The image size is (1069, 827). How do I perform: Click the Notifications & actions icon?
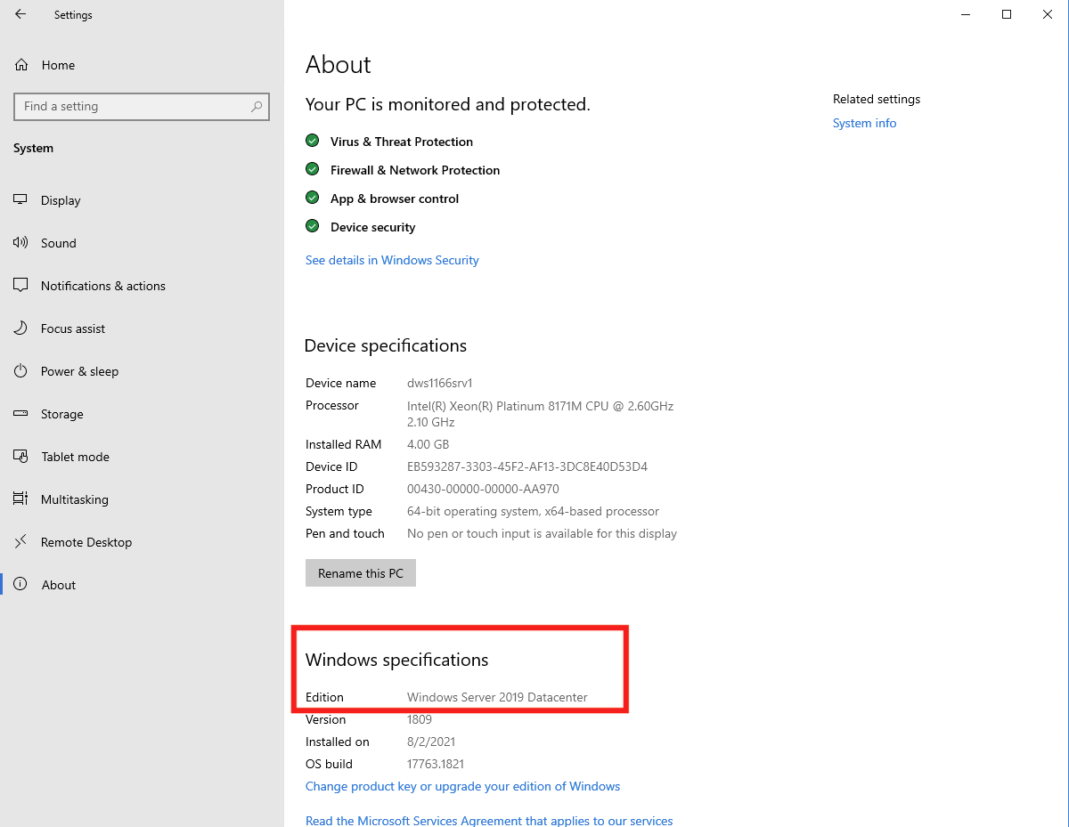point(20,286)
